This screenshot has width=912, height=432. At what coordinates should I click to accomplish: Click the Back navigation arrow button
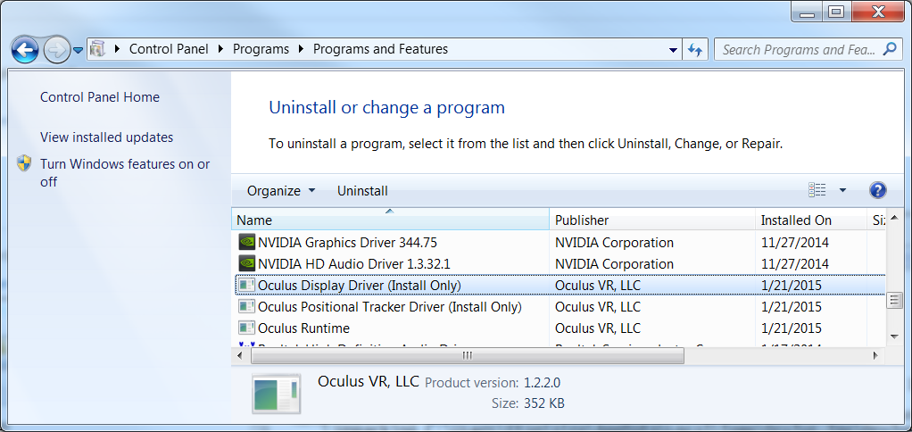click(26, 49)
